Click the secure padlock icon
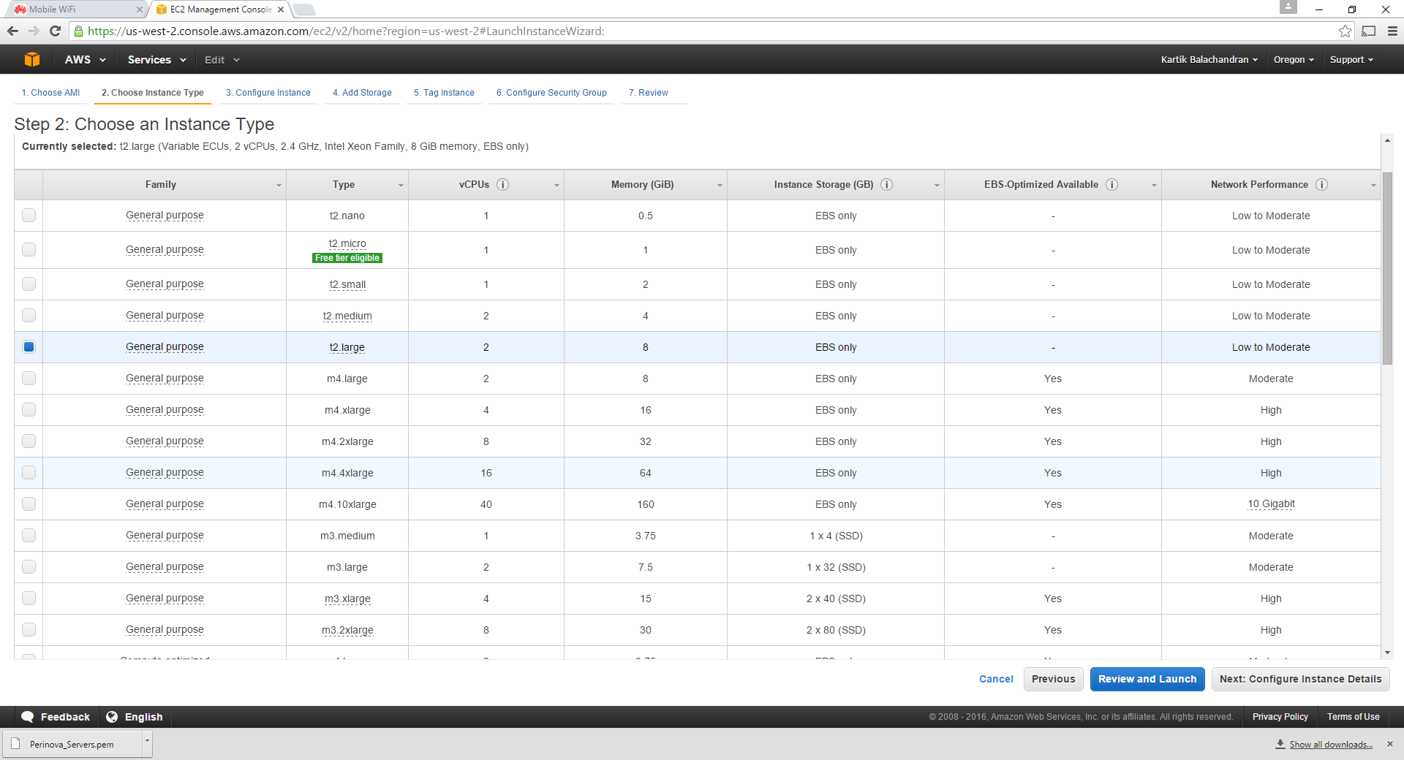The image size is (1404, 760). point(78,31)
